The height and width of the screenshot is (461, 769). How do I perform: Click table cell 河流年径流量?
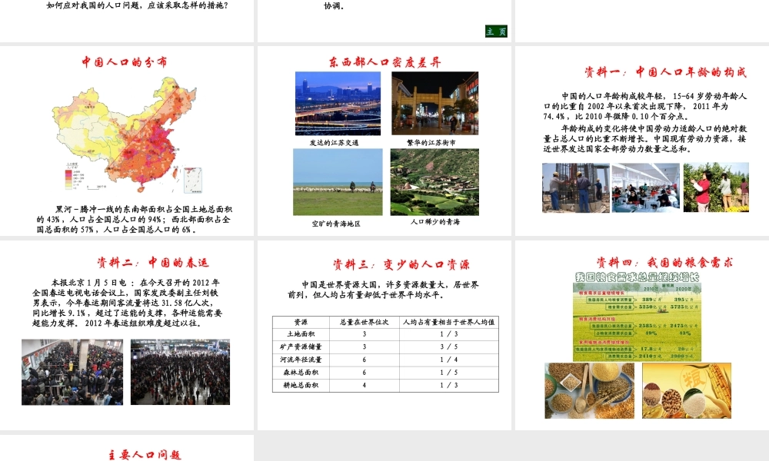click(301, 360)
